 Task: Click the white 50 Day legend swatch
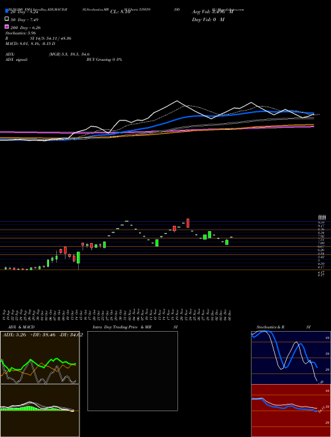coord(7,19)
